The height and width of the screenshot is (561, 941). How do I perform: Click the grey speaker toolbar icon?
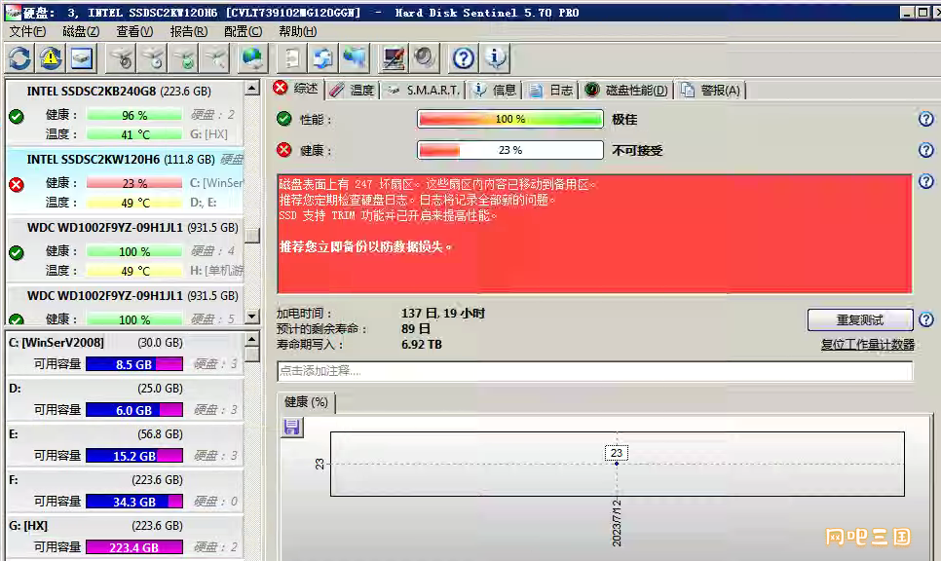pyautogui.click(x=425, y=58)
